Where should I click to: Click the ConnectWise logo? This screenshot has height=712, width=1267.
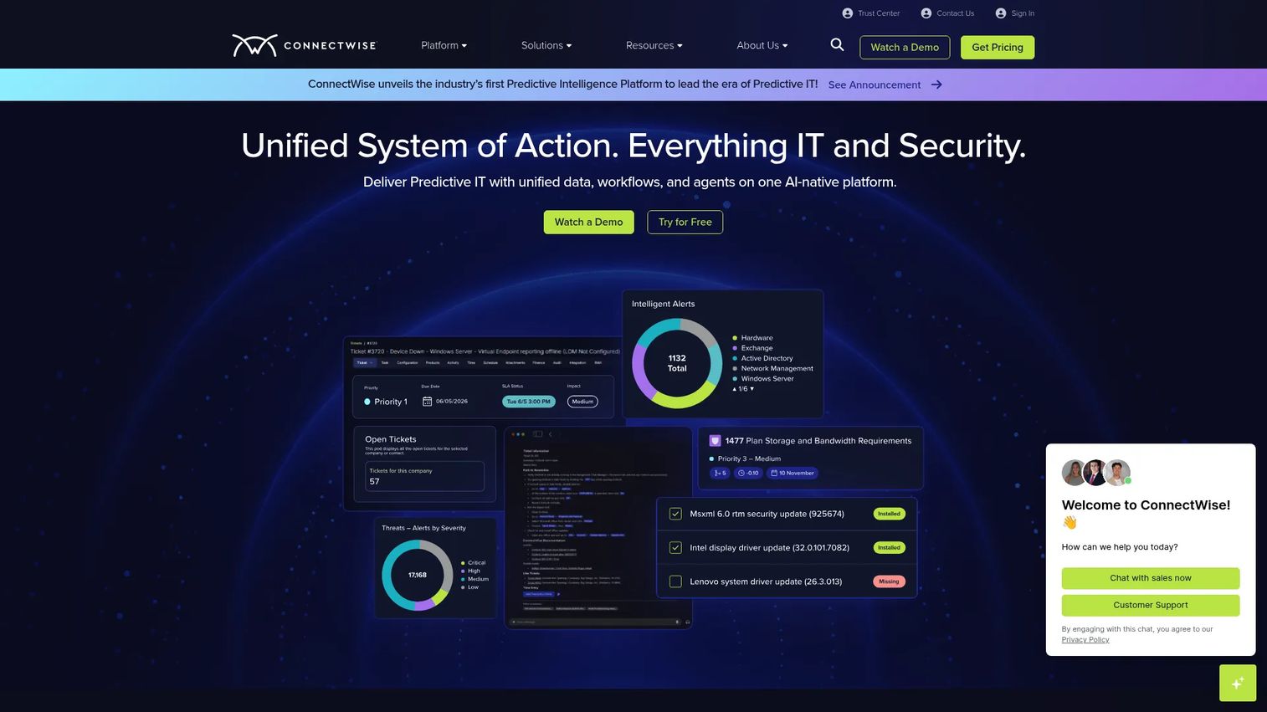pos(305,45)
